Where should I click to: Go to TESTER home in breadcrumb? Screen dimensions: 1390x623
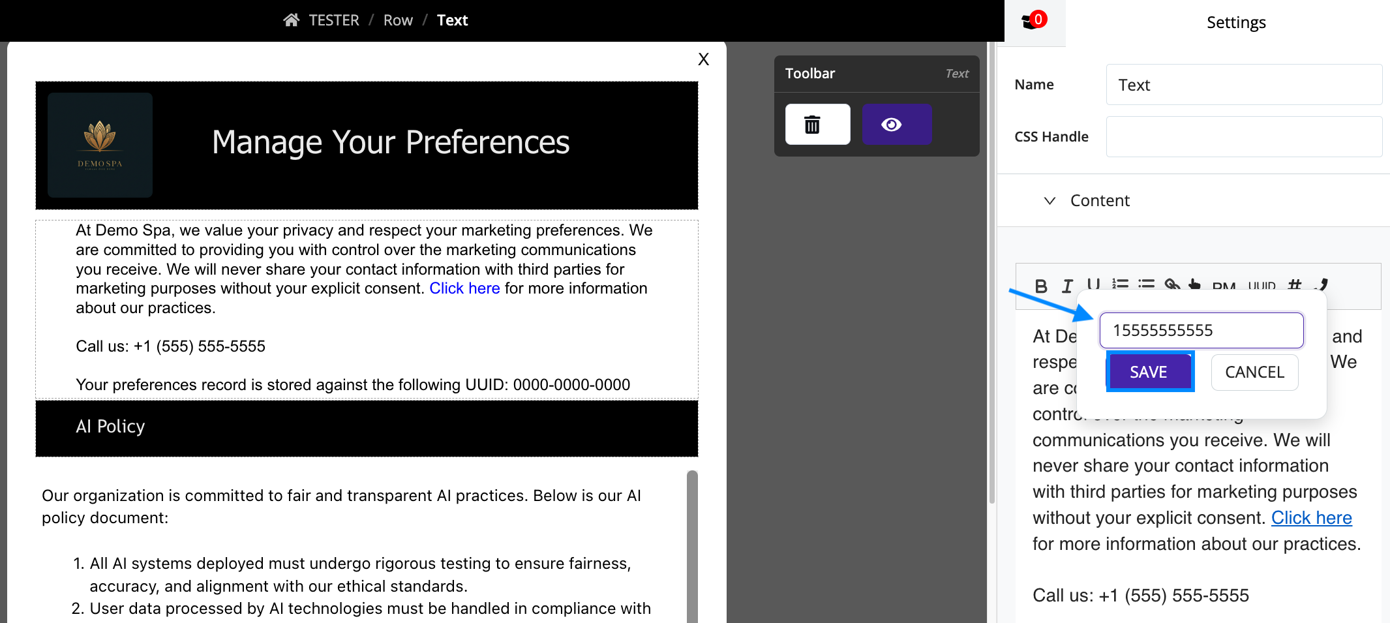(322, 20)
